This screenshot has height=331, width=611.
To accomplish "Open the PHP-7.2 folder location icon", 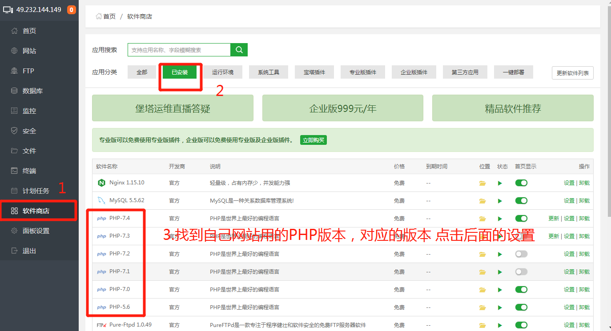I will click(x=482, y=254).
